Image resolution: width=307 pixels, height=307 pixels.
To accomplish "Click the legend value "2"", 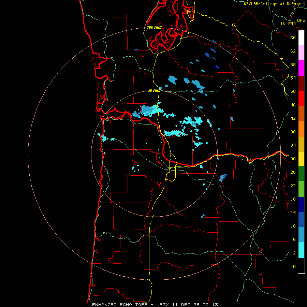I will pos(294,253).
